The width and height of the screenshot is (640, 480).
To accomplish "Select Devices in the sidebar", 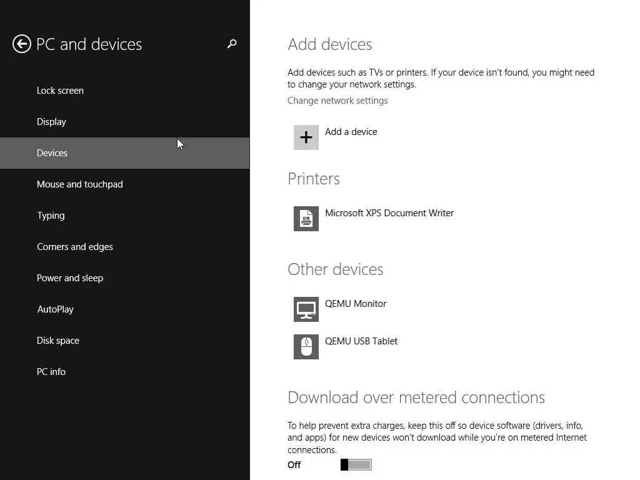I will point(52,153).
